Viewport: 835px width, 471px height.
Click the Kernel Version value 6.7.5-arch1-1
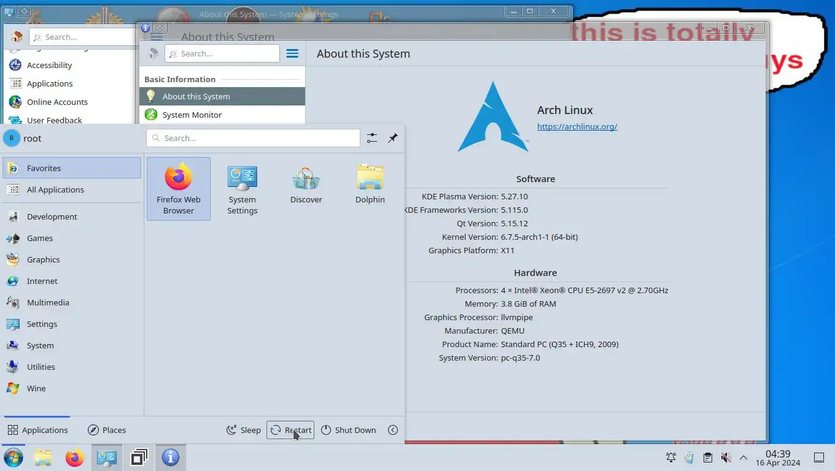(539, 237)
